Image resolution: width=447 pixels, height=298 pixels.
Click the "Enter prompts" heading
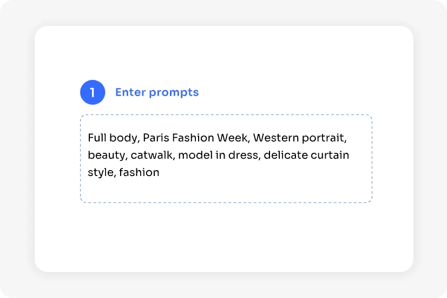pos(157,92)
